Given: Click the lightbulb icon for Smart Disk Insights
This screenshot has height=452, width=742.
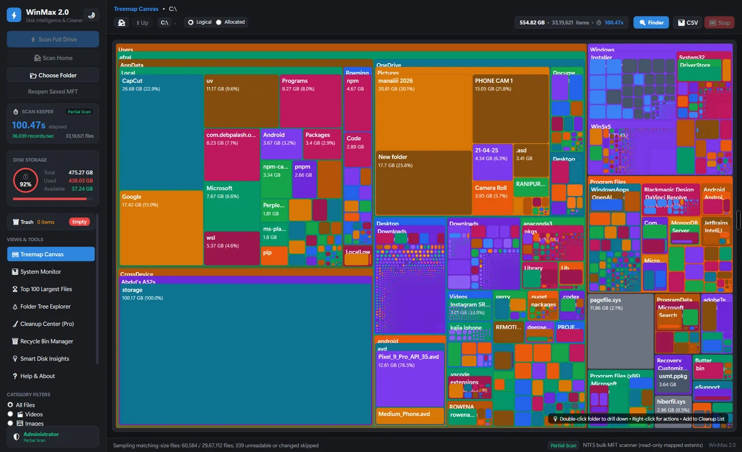Looking at the screenshot, I should (16, 359).
